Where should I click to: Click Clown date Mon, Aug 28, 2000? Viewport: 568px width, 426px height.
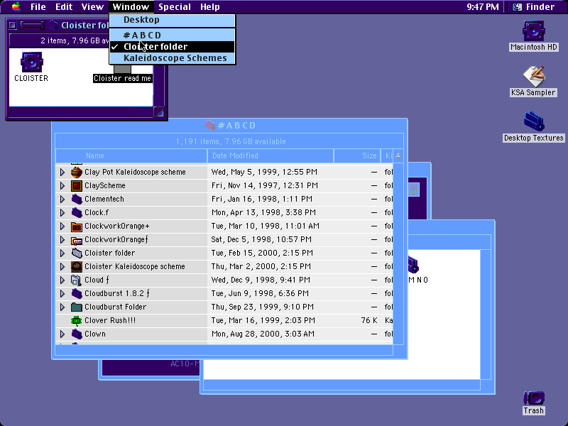coord(263,334)
